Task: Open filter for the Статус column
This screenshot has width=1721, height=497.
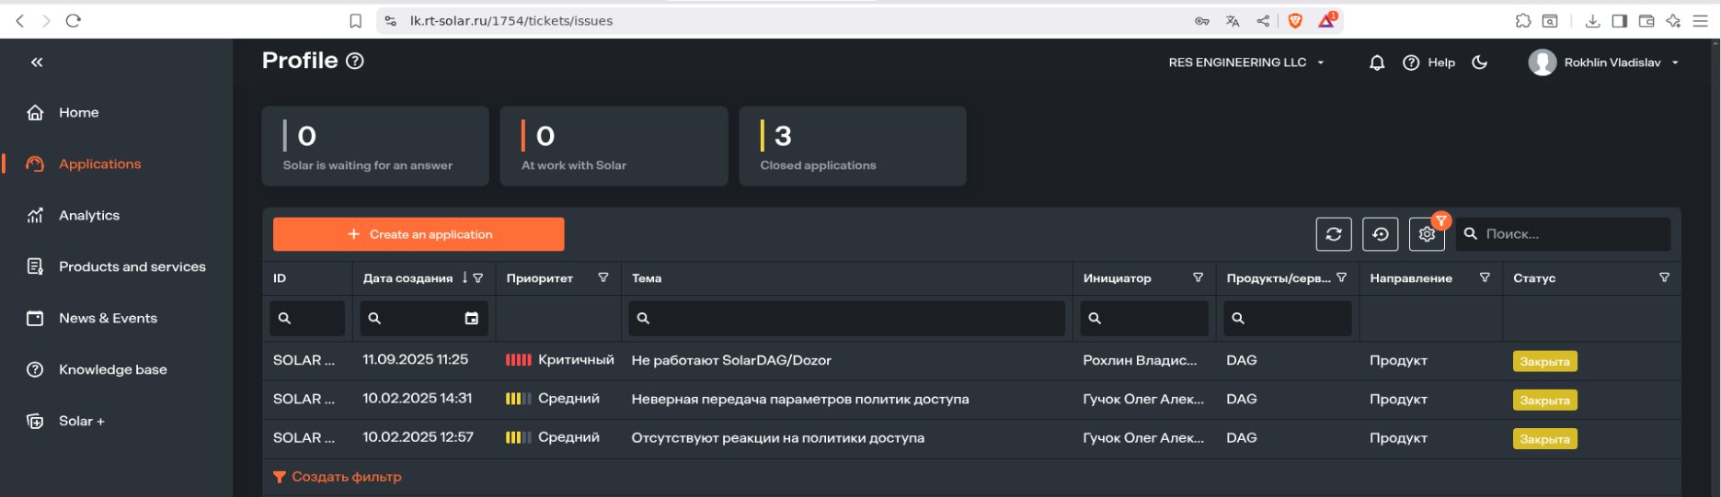Action: pyautogui.click(x=1663, y=277)
